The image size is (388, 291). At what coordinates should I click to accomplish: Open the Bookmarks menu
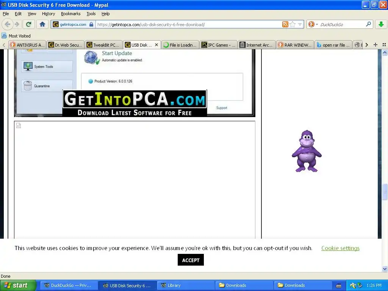(x=71, y=14)
